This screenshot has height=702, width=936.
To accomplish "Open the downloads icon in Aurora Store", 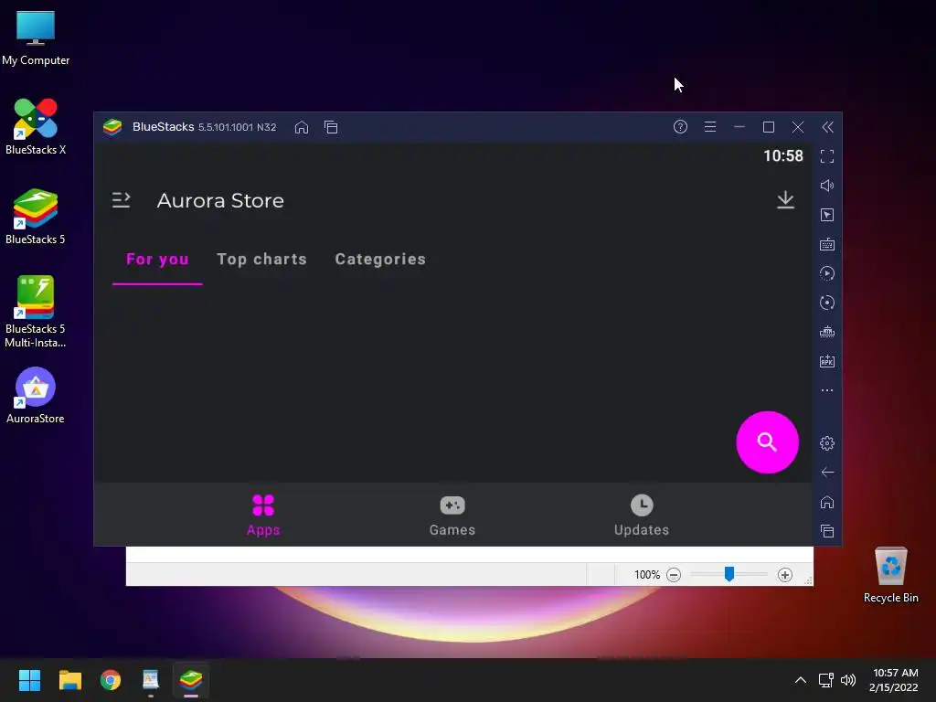I will click(x=785, y=199).
